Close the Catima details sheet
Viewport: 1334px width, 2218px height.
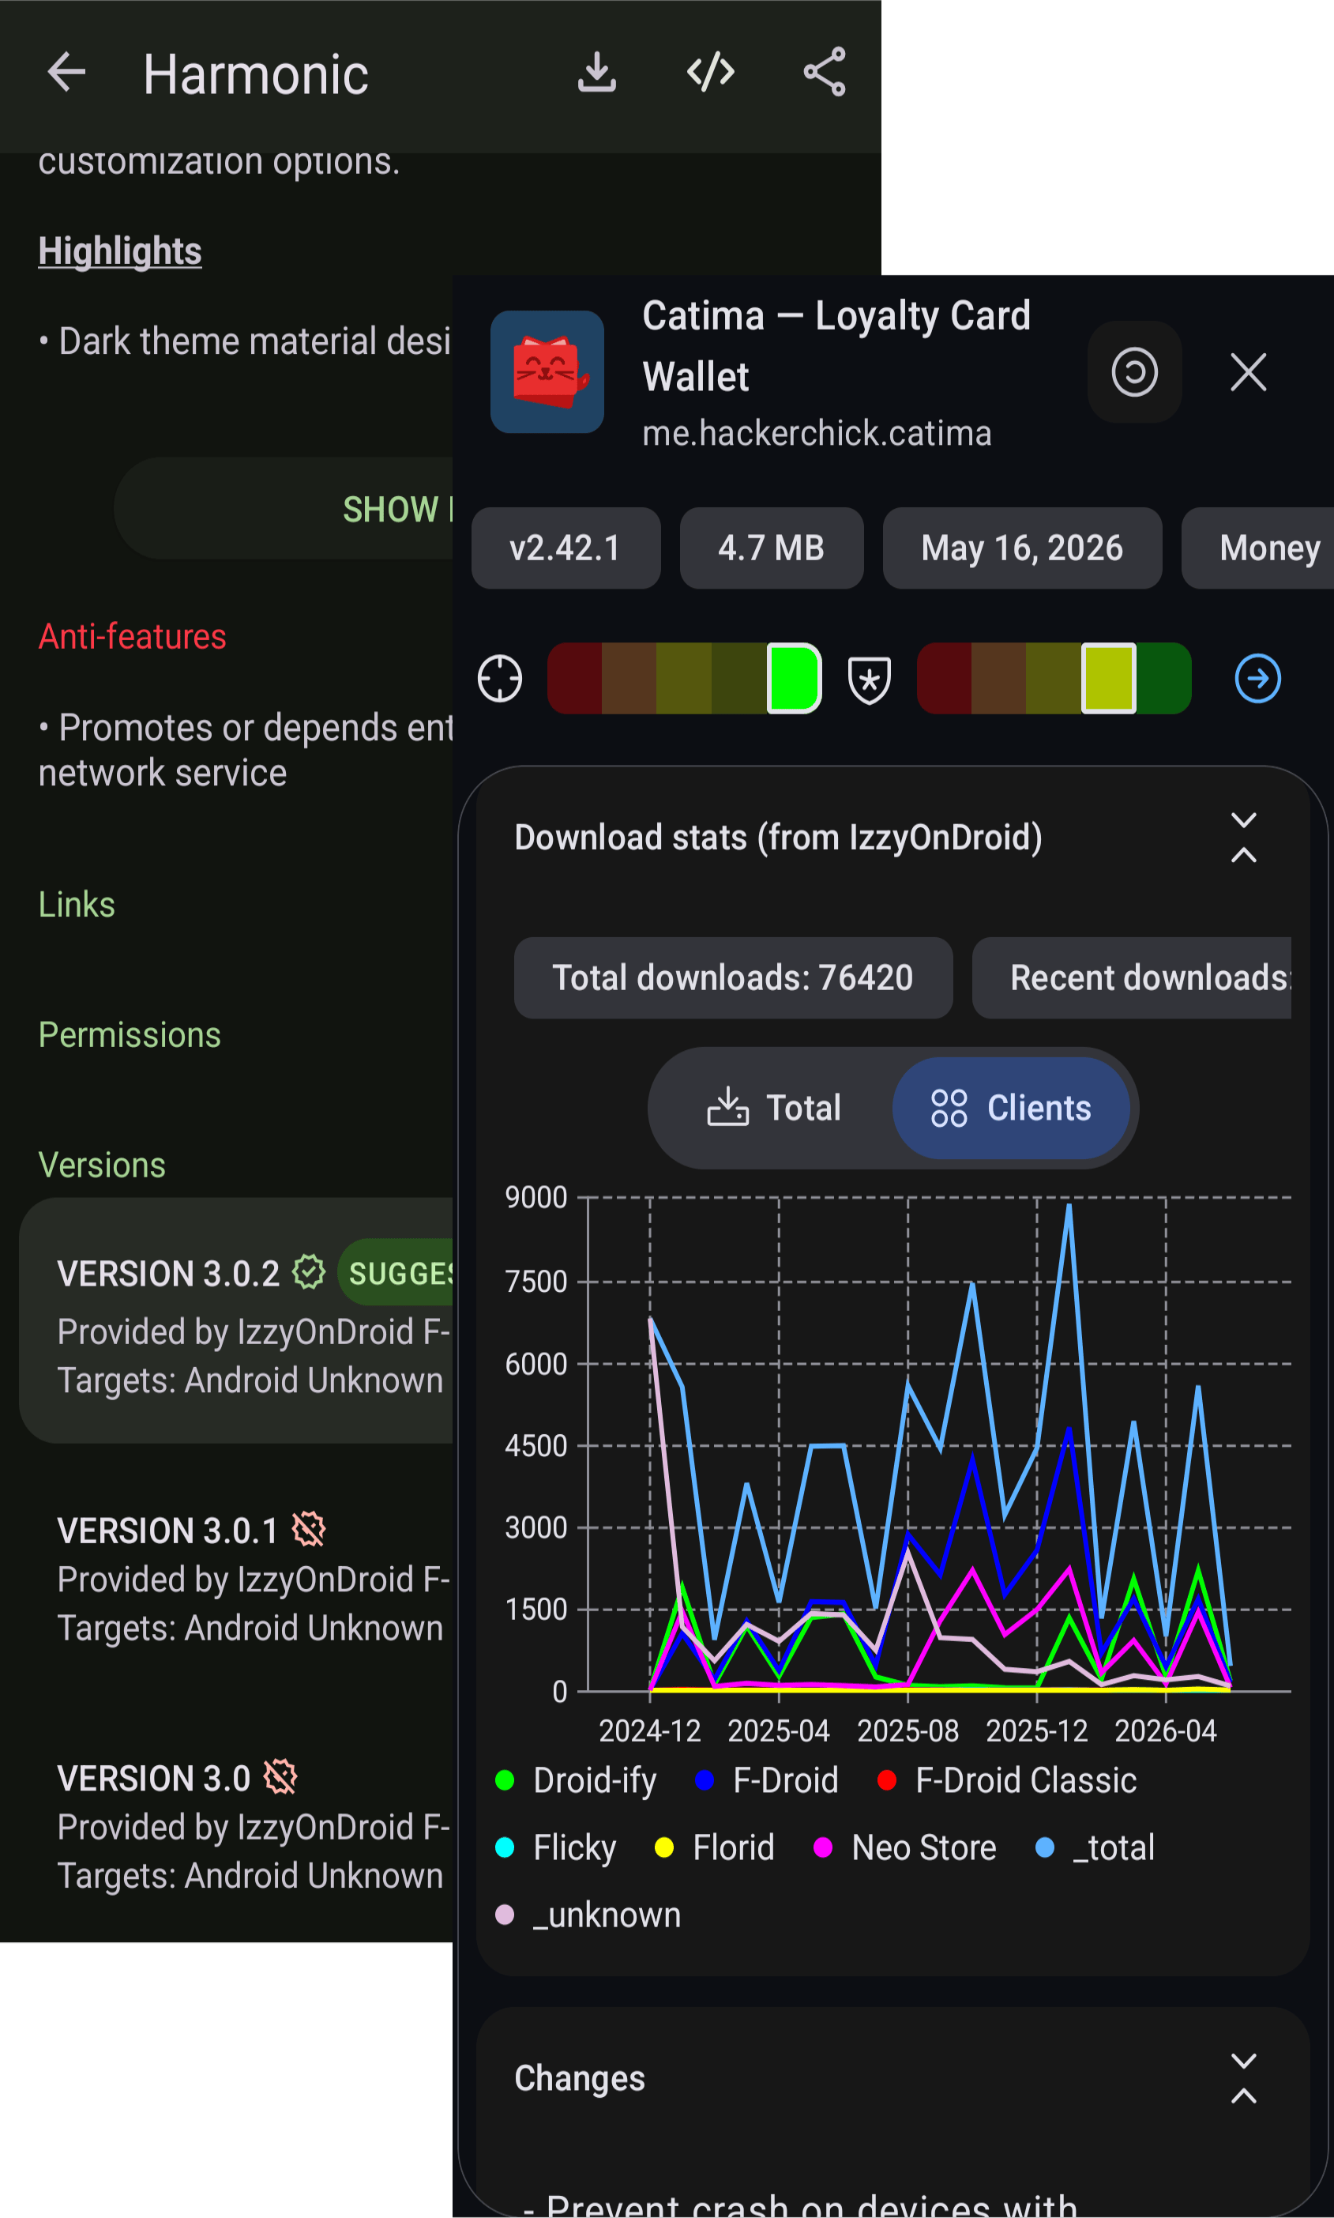pos(1248,371)
